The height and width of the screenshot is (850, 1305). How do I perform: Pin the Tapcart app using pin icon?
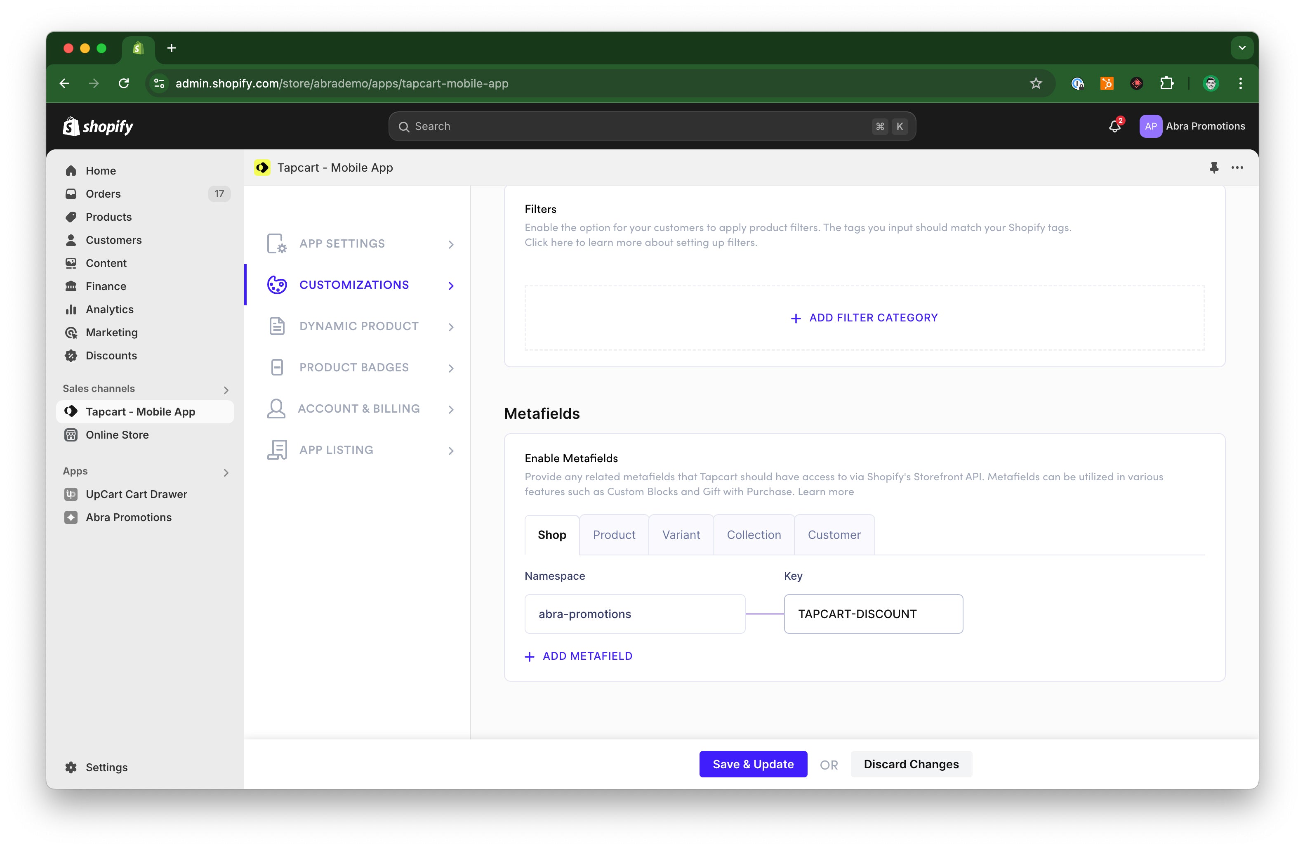click(1213, 168)
